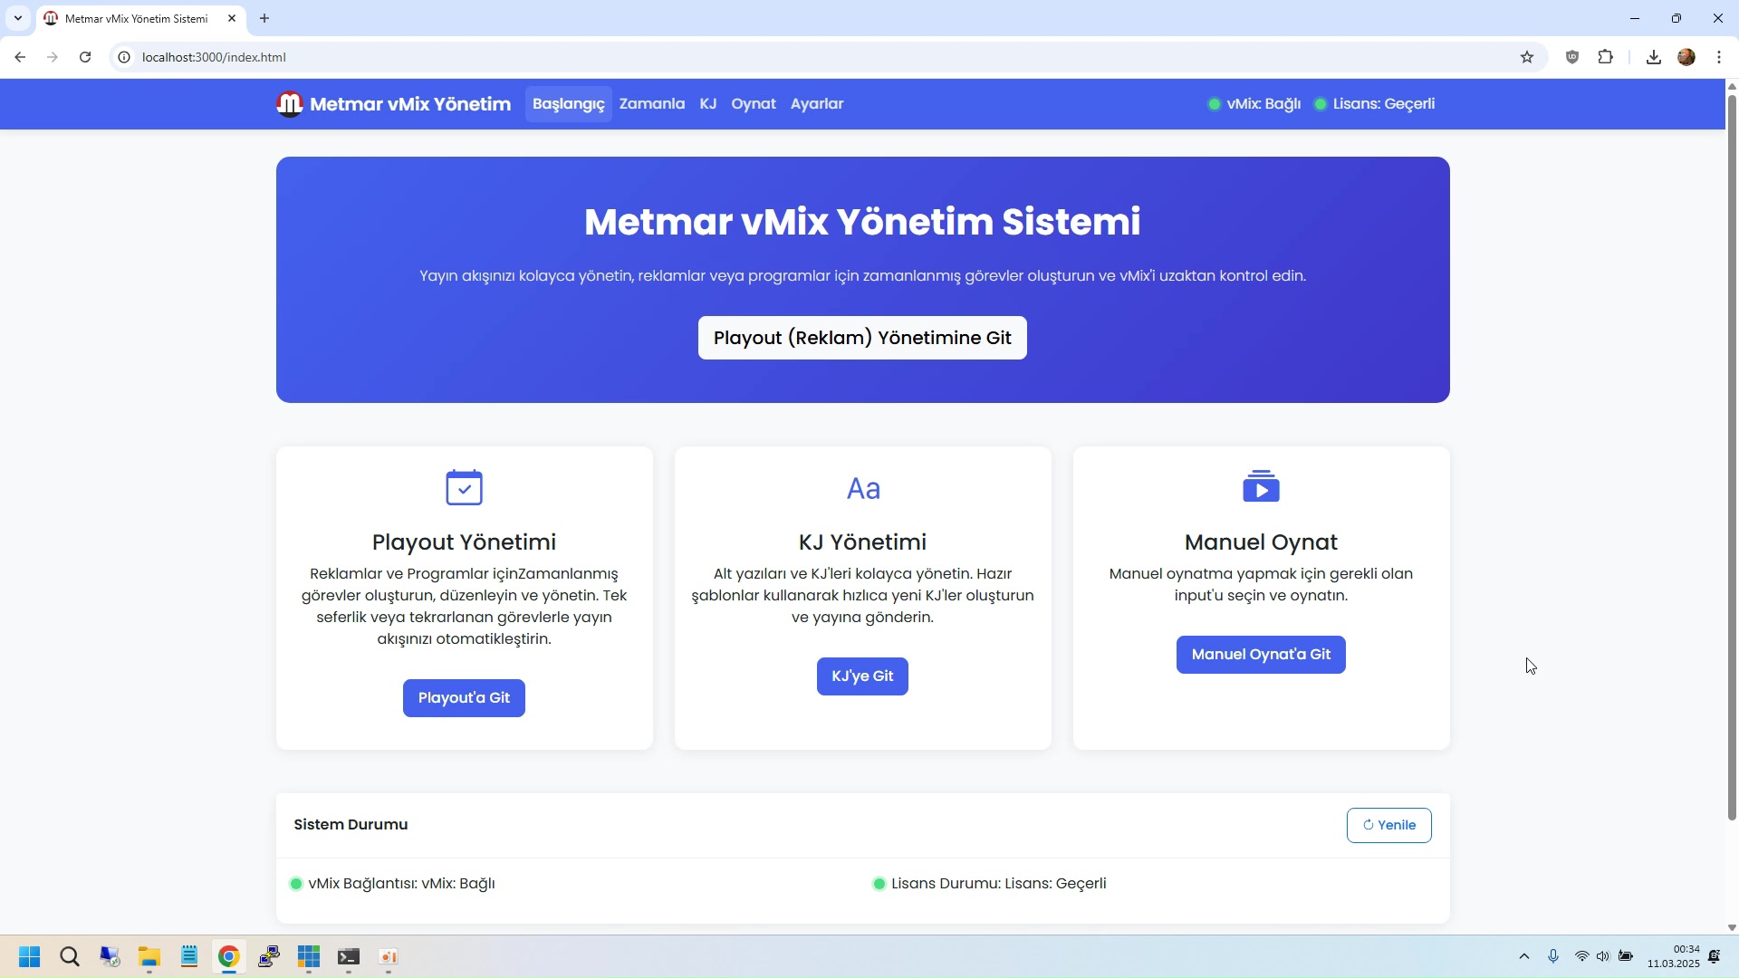Viewport: 1739px width, 978px height.
Task: Click the scrollbar down arrow
Action: [x=1732, y=927]
